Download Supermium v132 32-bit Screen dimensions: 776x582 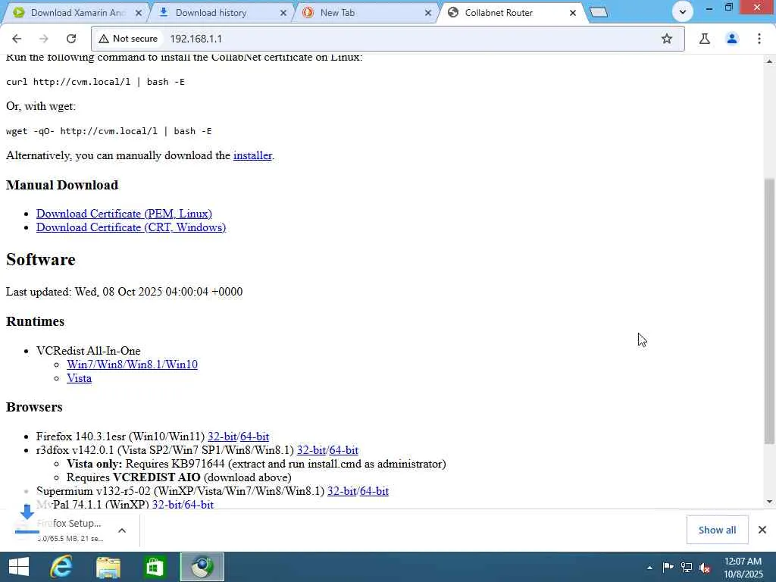tap(342, 491)
